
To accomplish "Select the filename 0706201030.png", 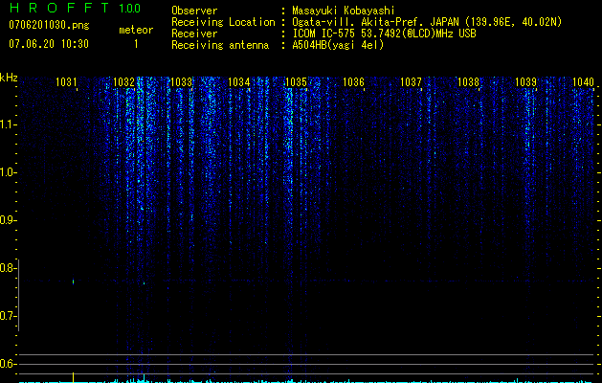I will [49, 25].
